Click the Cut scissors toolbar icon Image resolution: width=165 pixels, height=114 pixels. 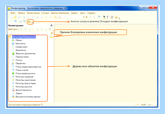[x=24, y=17]
